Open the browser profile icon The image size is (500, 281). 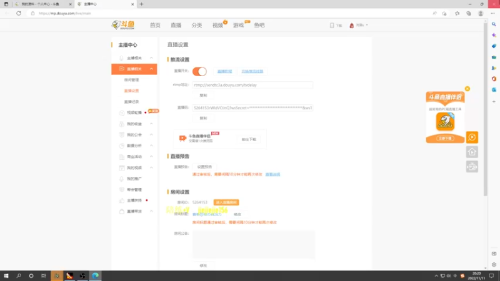point(481,13)
